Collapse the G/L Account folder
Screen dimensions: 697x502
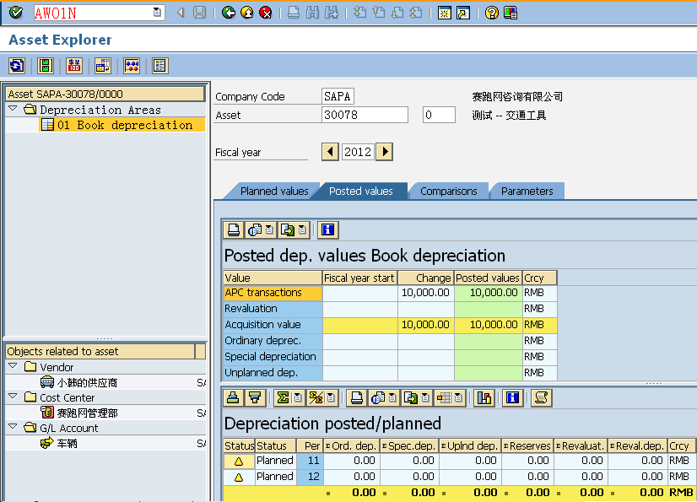pyautogui.click(x=13, y=426)
